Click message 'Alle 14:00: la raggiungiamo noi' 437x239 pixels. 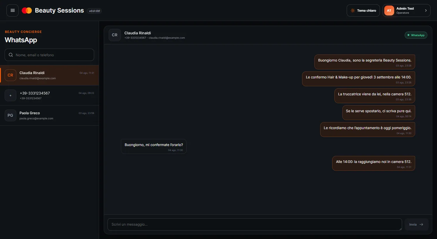(x=374, y=164)
